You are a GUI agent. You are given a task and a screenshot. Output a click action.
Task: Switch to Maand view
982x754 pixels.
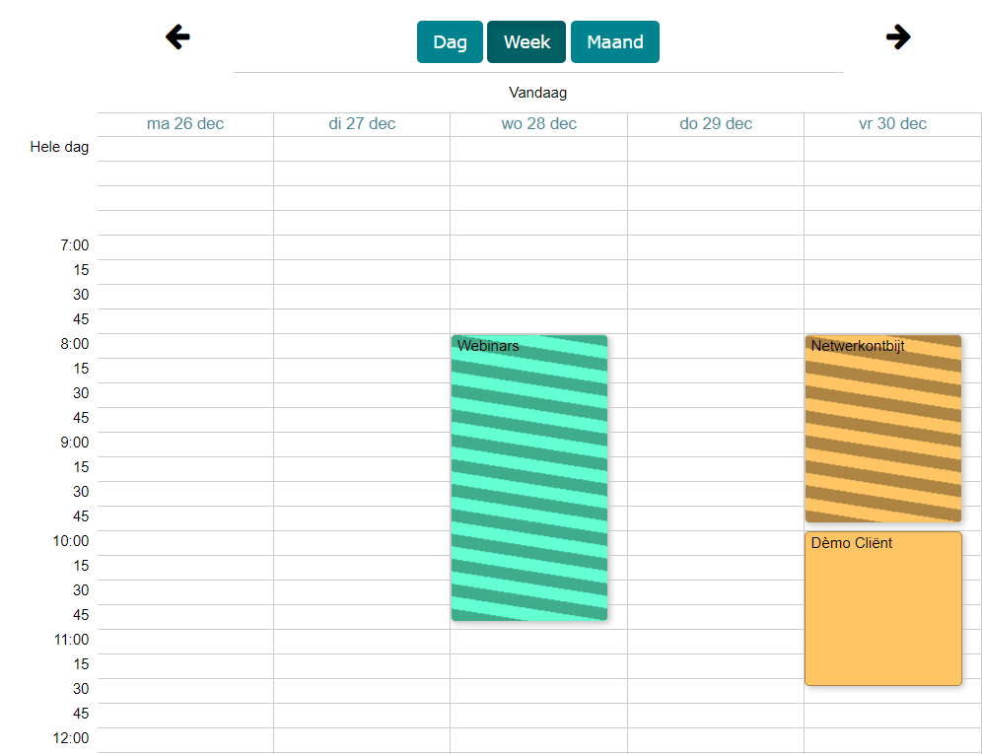[614, 42]
